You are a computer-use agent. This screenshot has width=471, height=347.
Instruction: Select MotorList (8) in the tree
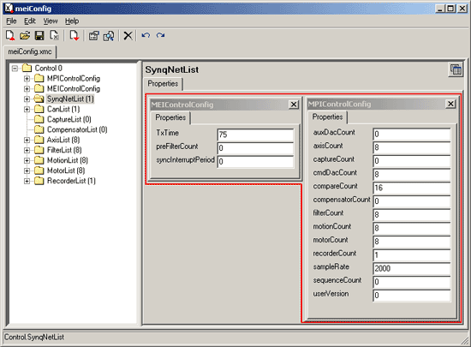(66, 171)
